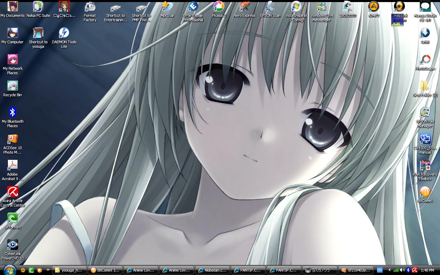Launch Orbit downloader icon
This screenshot has width=440, height=275.
[425, 36]
